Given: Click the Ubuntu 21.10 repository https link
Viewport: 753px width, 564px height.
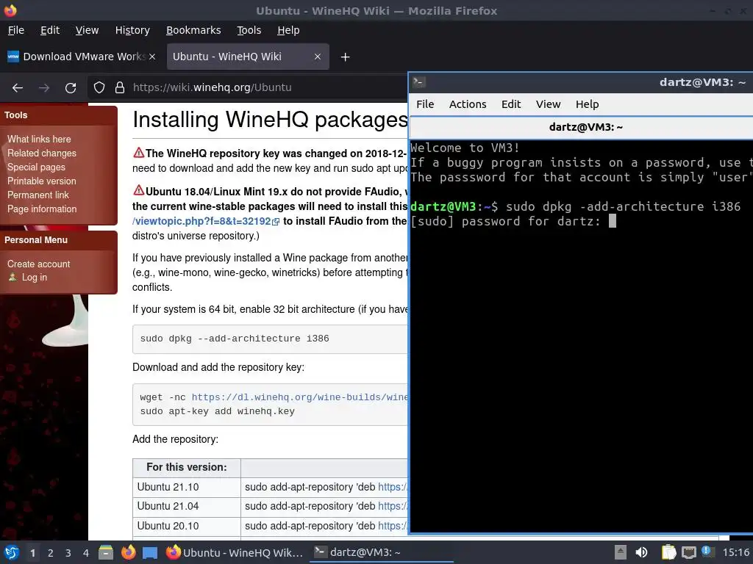Looking at the screenshot, I should point(393,487).
